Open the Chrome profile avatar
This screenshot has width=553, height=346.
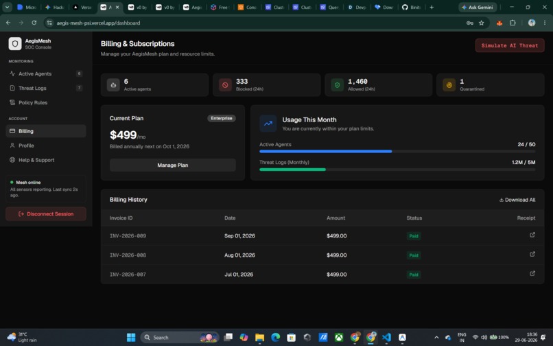tap(532, 23)
